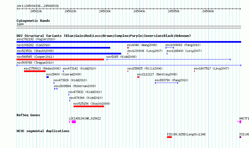Click the nsv1006262 (Coe2014) label text
This screenshot has width=249, height=148.
[34, 45]
